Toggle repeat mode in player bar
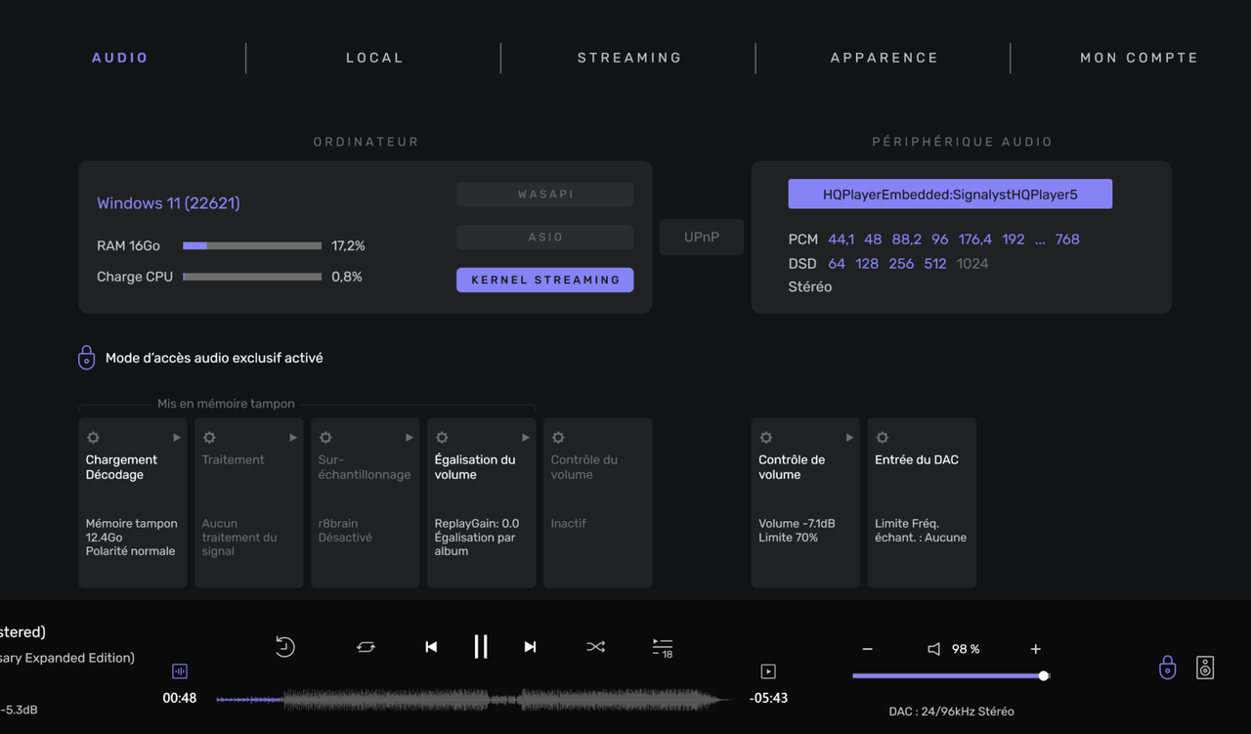 click(366, 647)
